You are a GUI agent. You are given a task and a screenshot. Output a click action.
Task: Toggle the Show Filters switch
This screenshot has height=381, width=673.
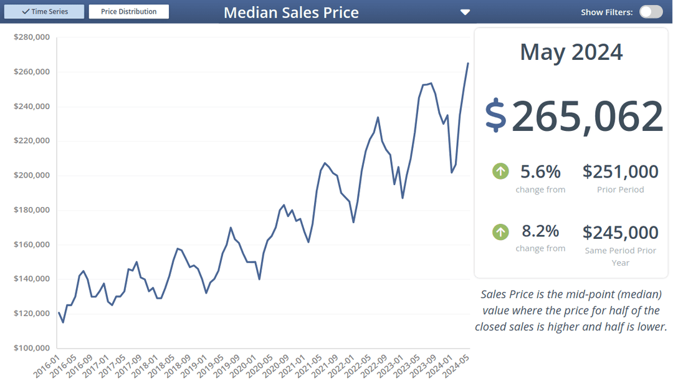651,12
